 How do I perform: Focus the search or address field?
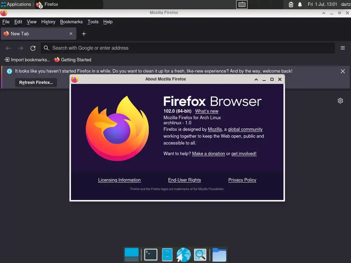[187, 48]
